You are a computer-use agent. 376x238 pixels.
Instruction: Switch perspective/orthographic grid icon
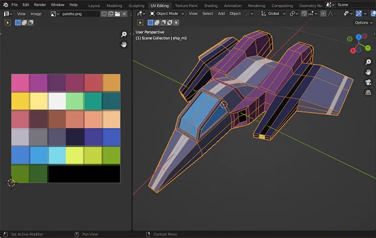pos(368,92)
